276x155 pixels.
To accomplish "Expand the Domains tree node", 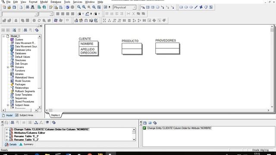I will [x=8, y=67].
